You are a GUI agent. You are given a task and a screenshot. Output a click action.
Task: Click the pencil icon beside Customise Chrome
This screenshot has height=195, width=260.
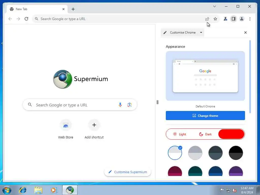pyautogui.click(x=165, y=32)
